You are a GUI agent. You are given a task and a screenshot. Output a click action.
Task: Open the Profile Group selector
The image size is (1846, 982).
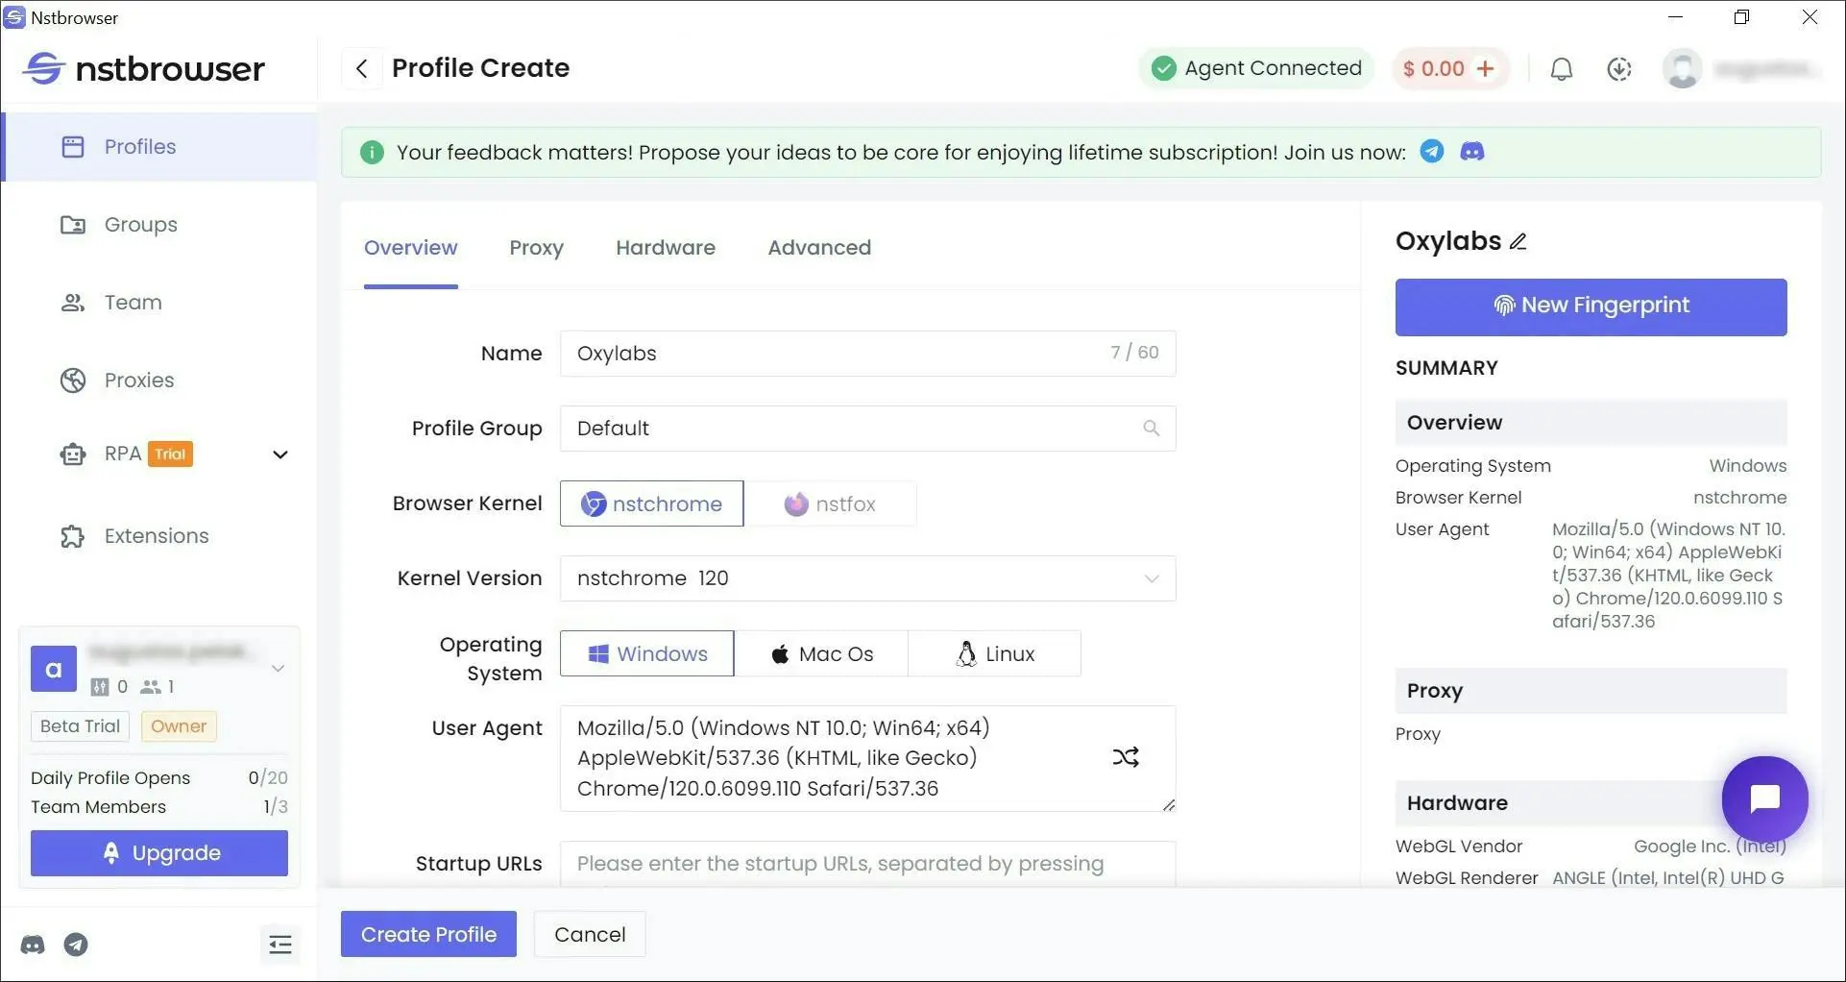867,429
